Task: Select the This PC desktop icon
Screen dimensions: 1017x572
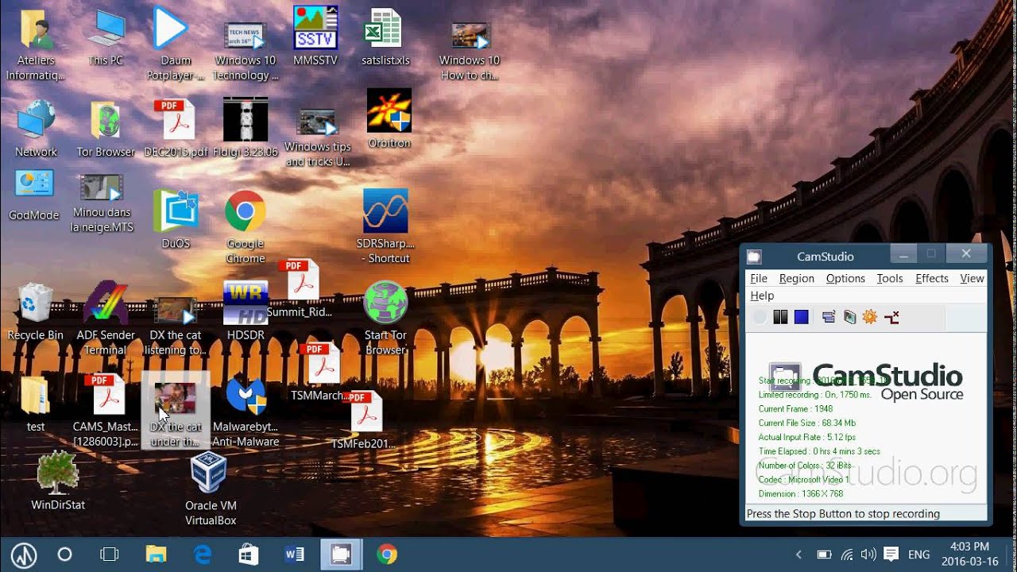Action: (106, 37)
